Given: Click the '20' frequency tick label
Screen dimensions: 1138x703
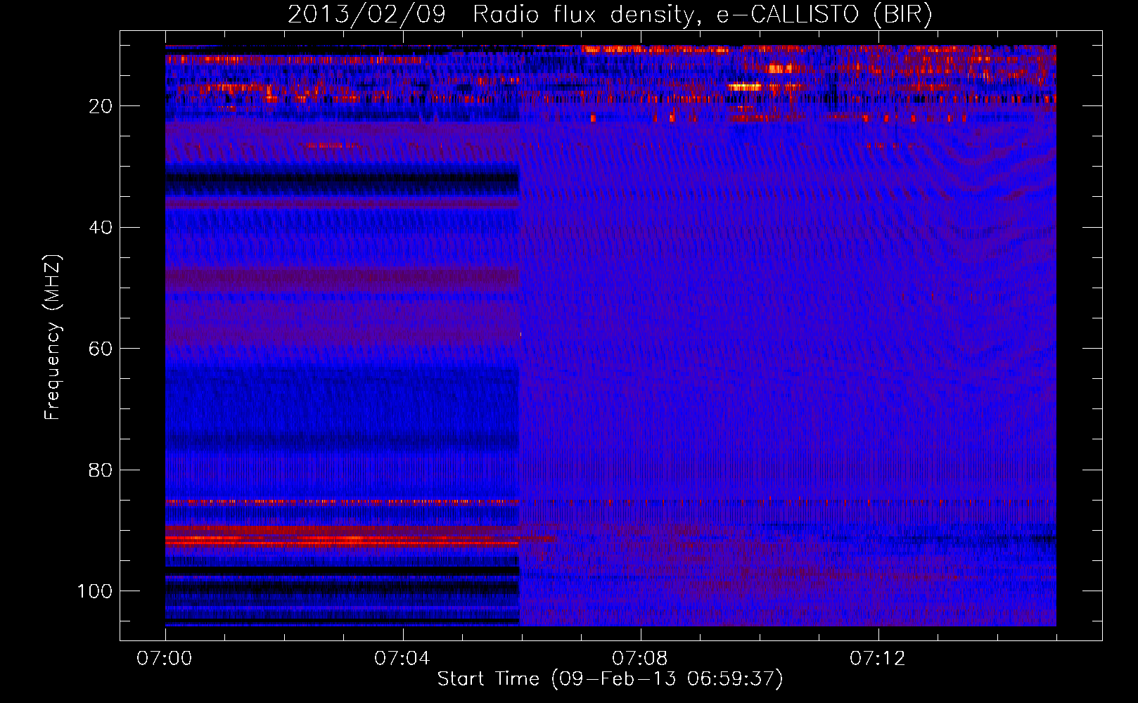Looking at the screenshot, I should 101,106.
